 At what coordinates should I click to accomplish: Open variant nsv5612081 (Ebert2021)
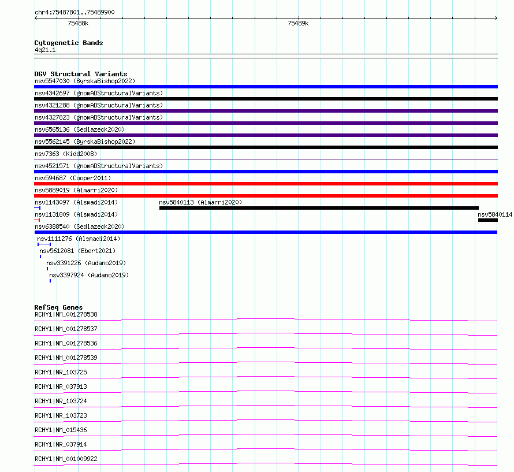(x=77, y=251)
